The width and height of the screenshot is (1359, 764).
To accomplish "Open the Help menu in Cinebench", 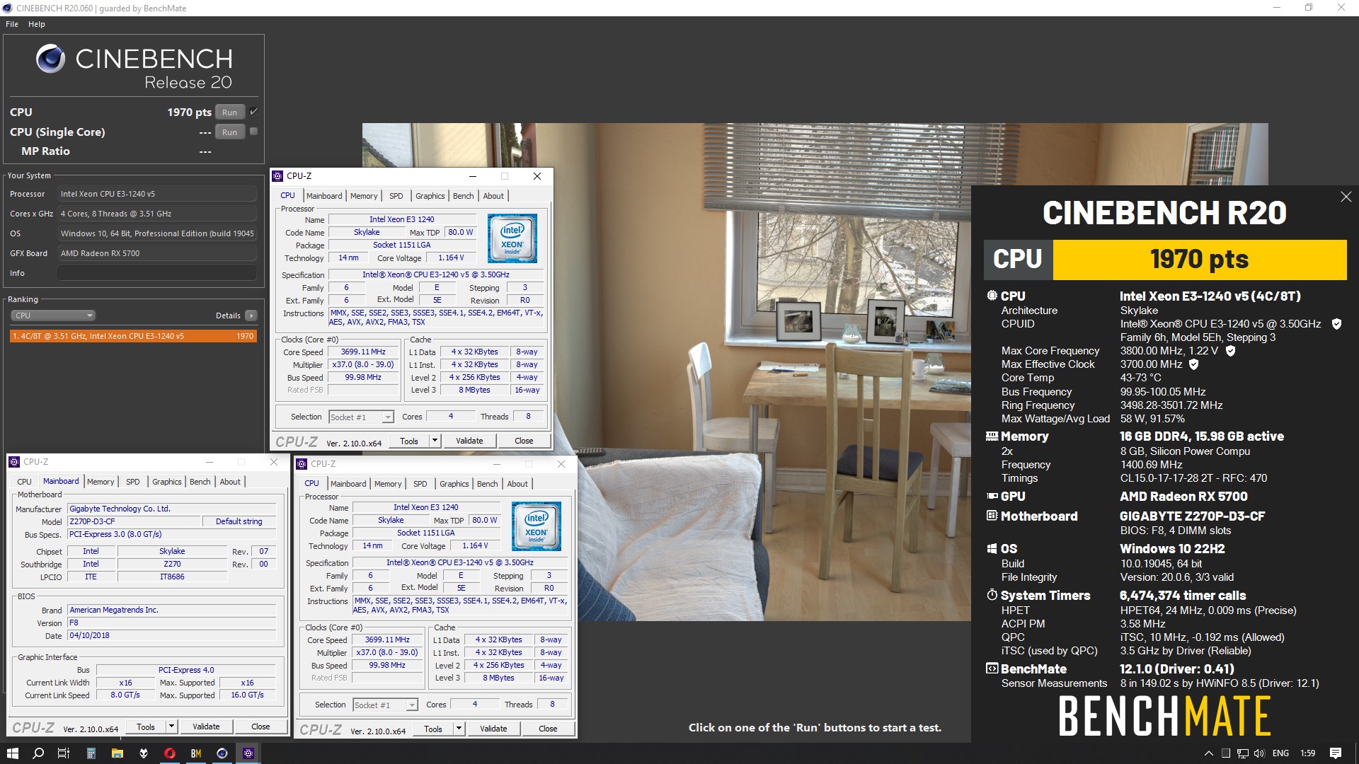I will [37, 24].
